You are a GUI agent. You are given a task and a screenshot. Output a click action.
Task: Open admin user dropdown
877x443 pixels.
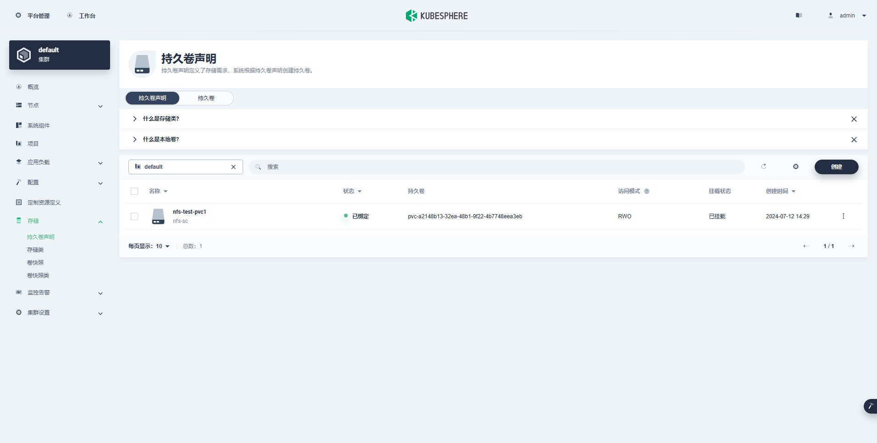tap(847, 16)
